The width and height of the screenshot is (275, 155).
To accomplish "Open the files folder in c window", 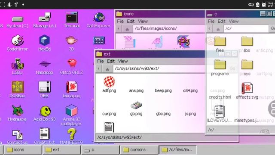I will click(x=220, y=44).
